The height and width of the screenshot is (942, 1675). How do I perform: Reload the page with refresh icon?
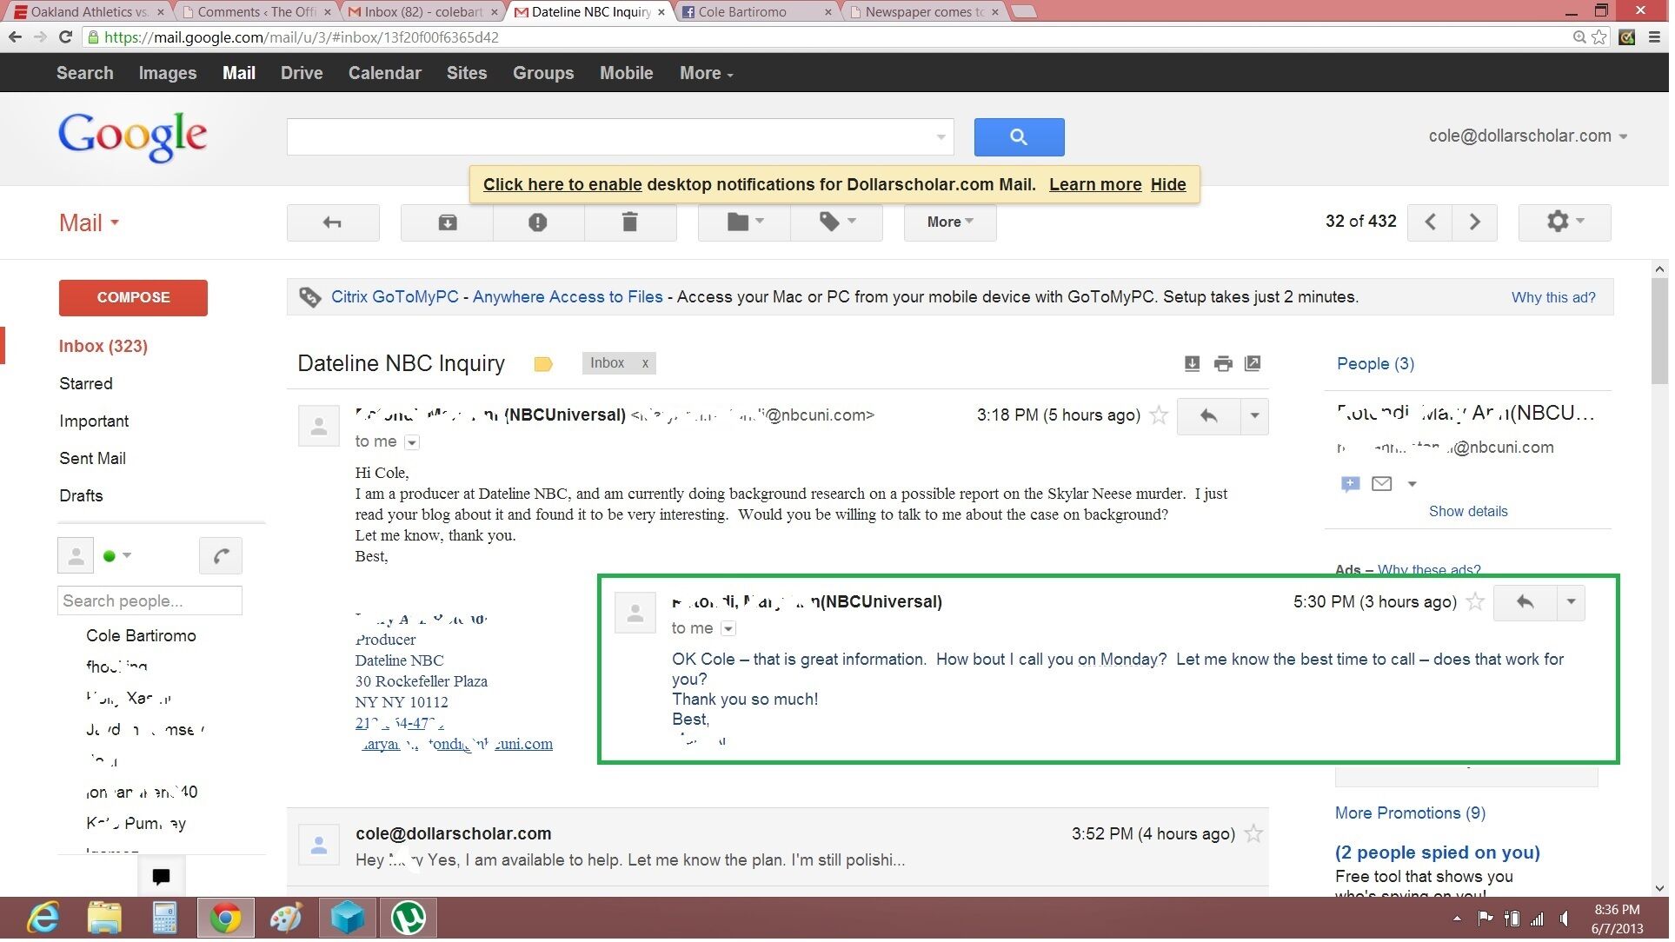65,37
